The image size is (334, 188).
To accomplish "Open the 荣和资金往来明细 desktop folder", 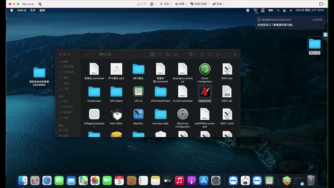I will (x=39, y=76).
